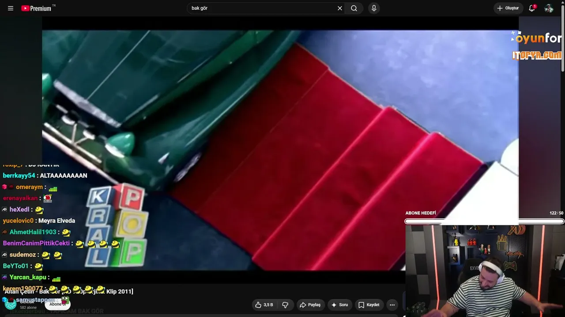
Task: Click the video player to pause
Action: tap(280, 150)
